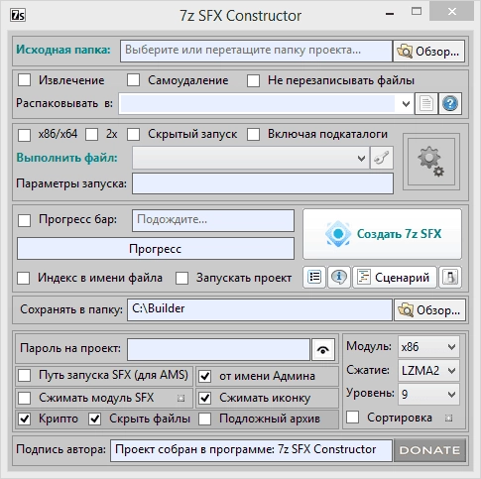Click the list icon below Создать 7z SFX
Viewport: 481px width, 479px height.
314,277
